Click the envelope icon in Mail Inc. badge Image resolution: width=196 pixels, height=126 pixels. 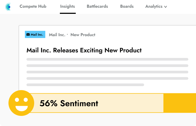point(28,35)
